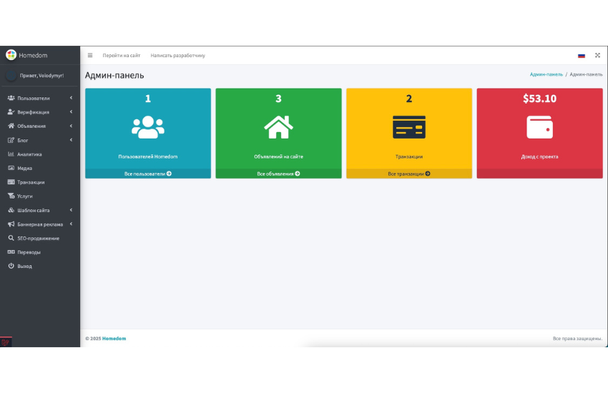
Task: Click the house icon in green card
Action: pos(278,127)
